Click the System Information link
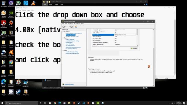Screen dimensions: 187x105 (x=69, y=84)
